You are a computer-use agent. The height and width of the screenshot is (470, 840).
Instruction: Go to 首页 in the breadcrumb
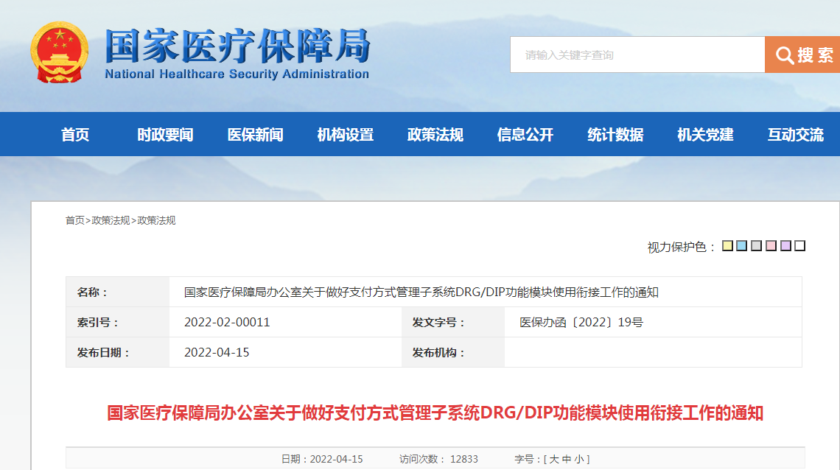[x=75, y=220]
